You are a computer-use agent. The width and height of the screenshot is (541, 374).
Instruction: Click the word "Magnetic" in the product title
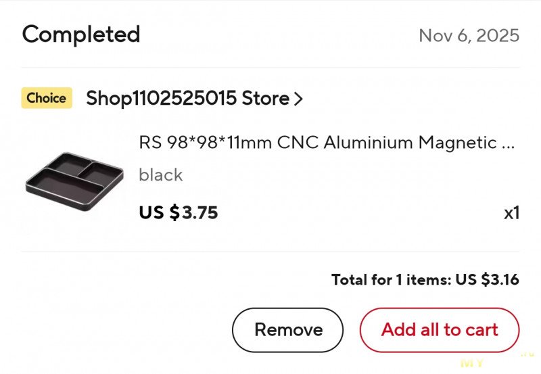pos(458,143)
